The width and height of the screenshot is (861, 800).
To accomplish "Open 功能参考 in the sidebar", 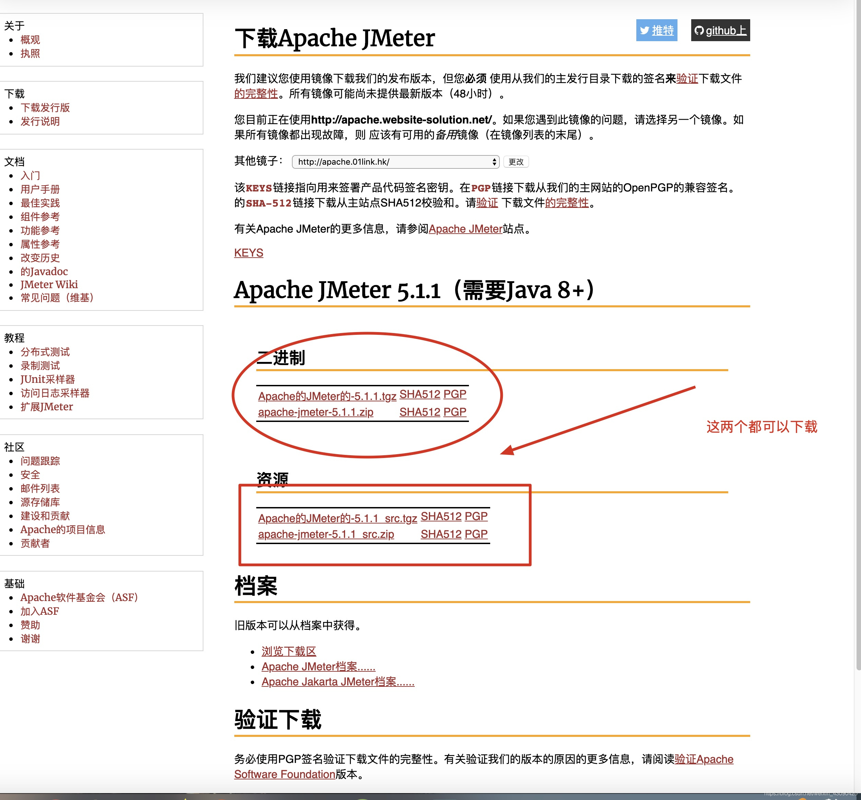I will coord(40,231).
